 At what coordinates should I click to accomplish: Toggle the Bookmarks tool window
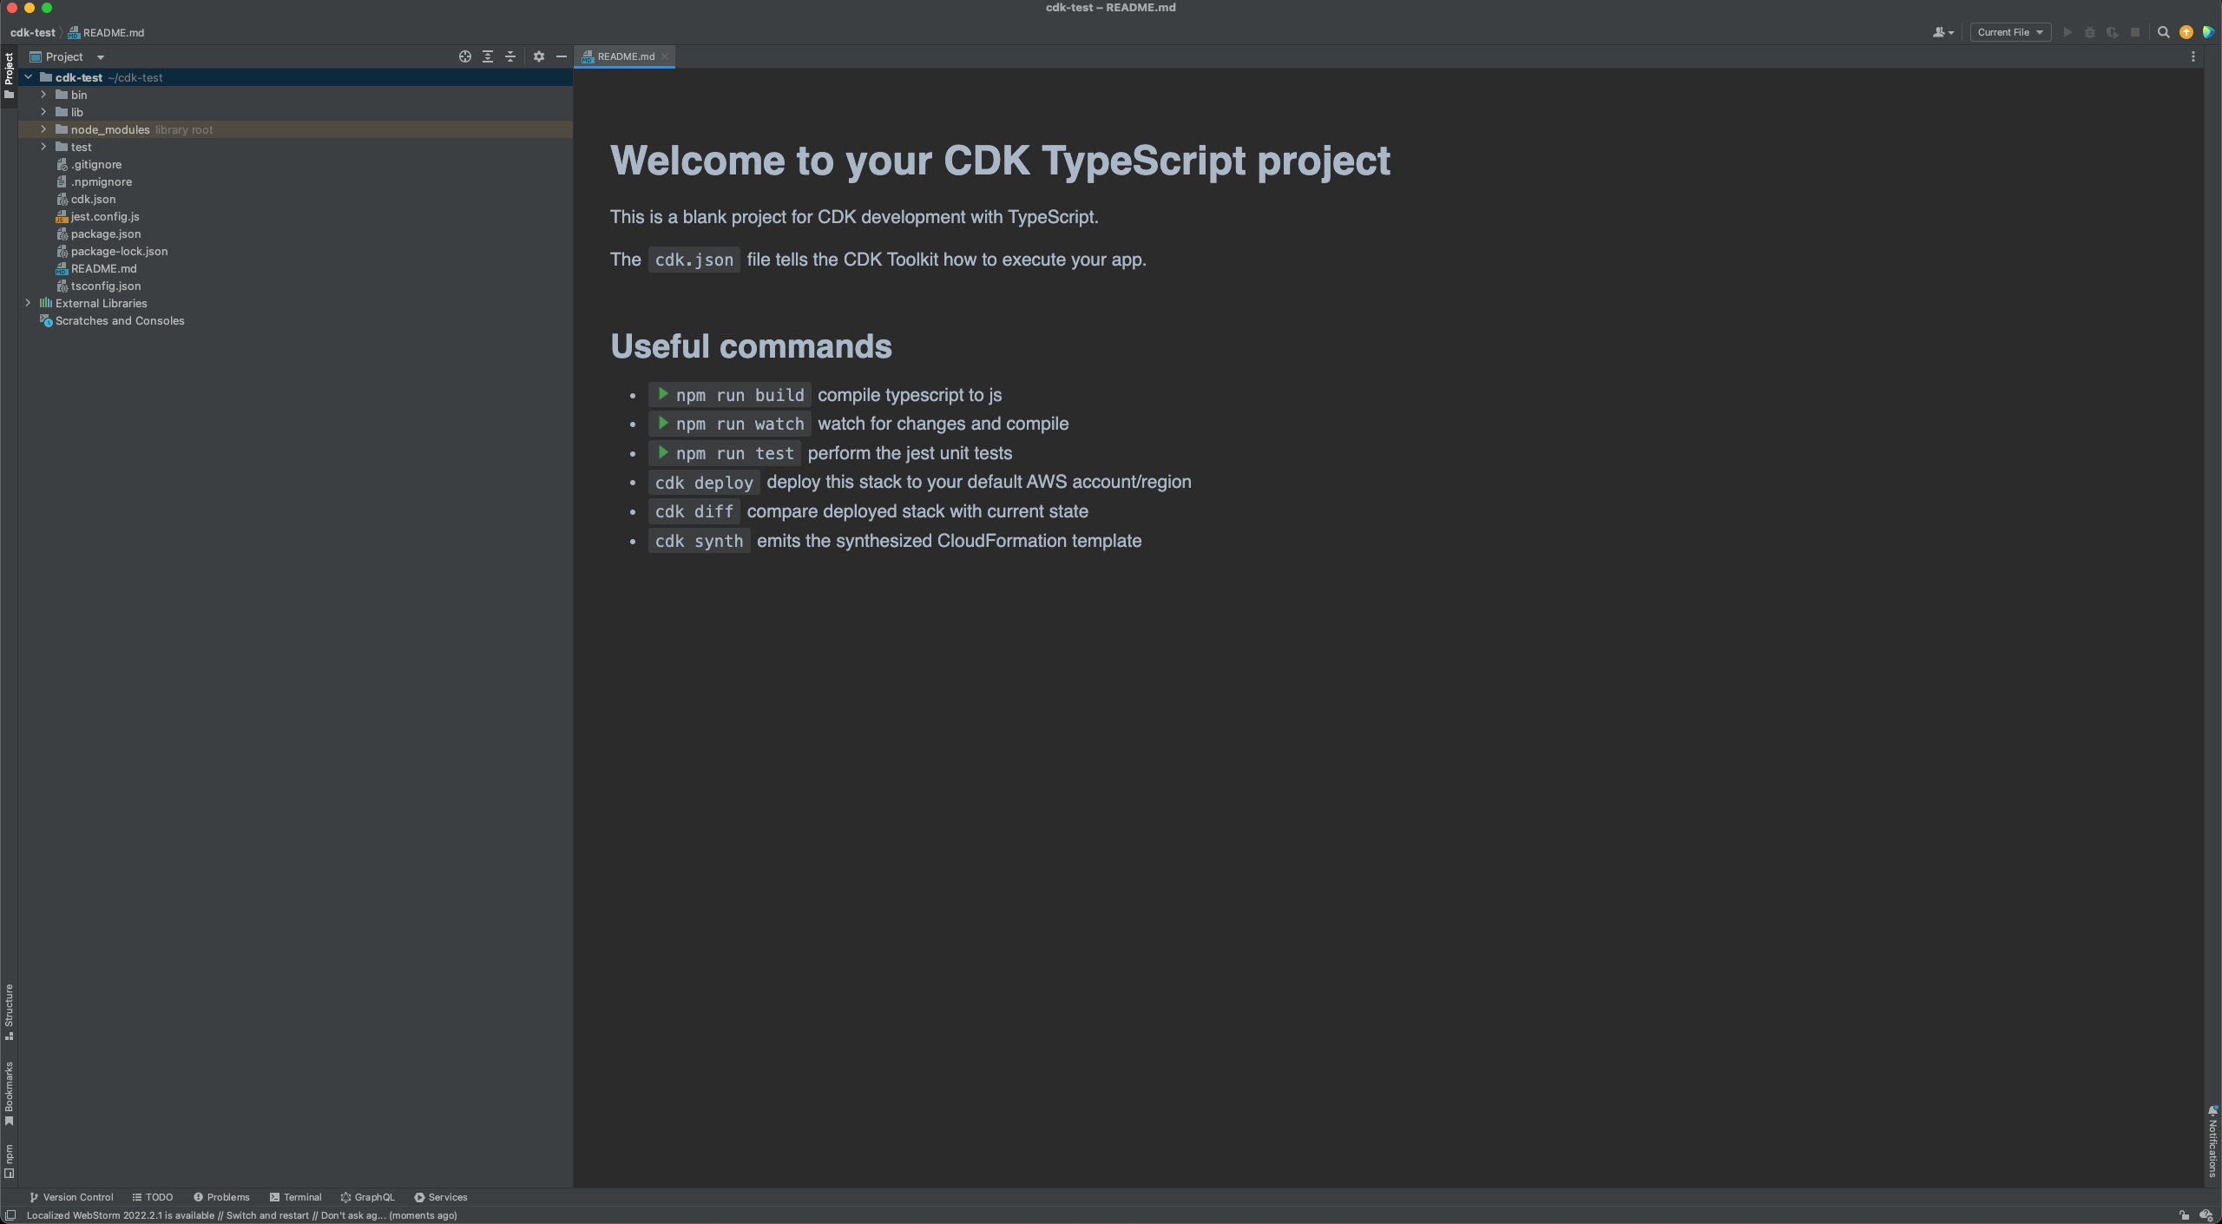point(9,1092)
